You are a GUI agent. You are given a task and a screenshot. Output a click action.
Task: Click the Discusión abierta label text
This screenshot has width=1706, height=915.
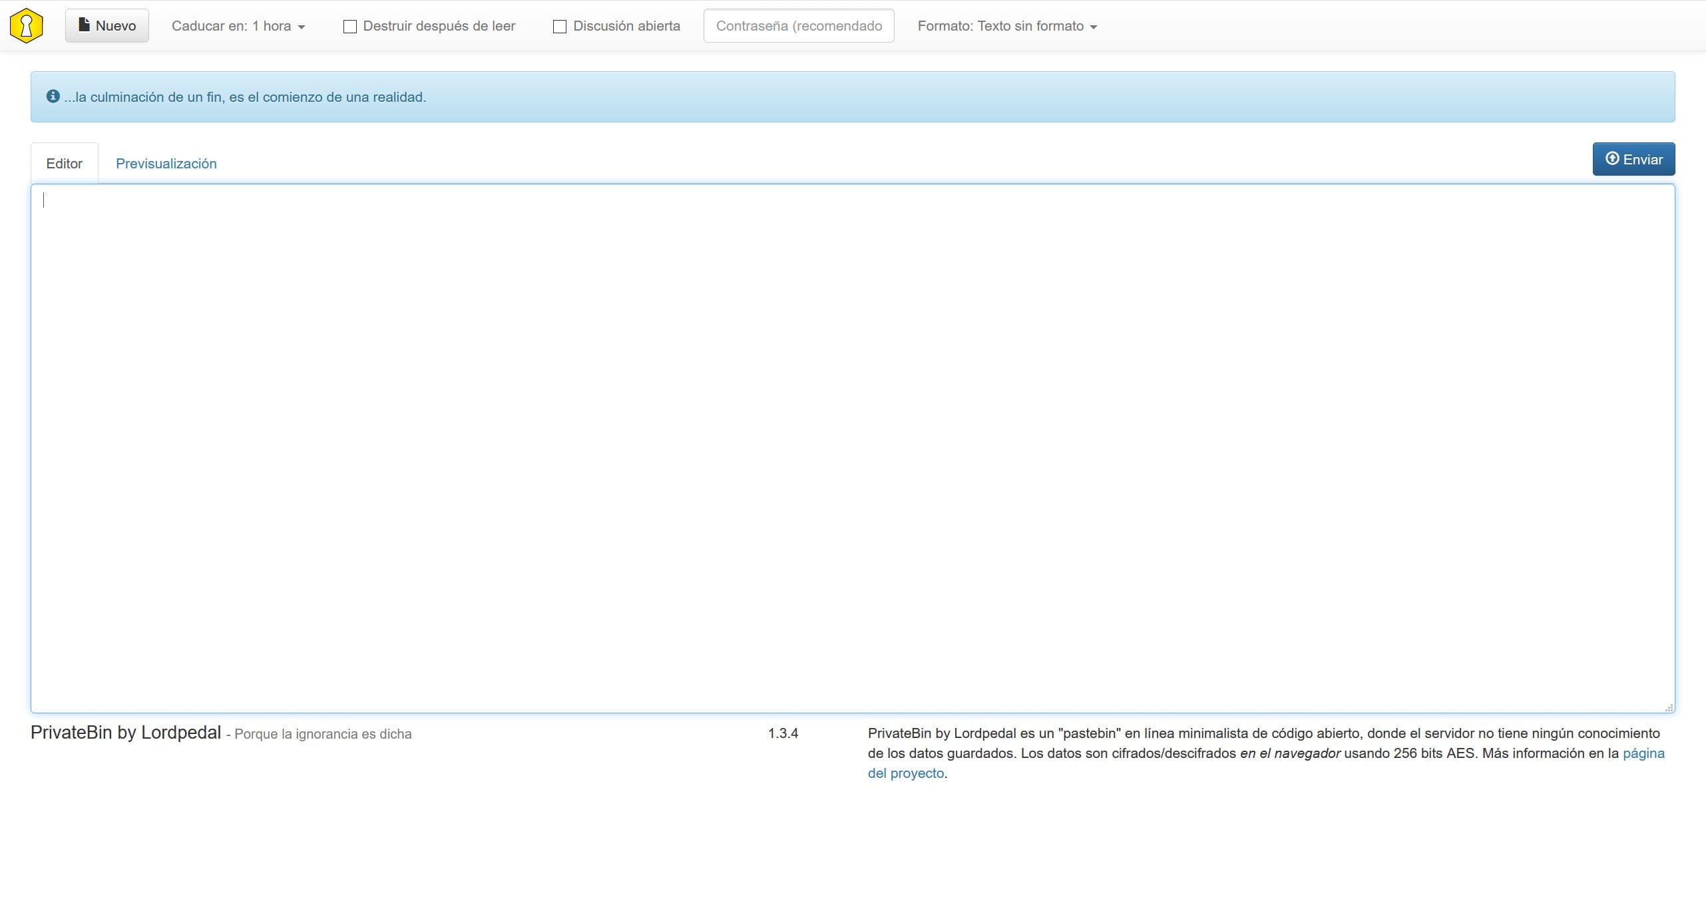click(x=626, y=26)
